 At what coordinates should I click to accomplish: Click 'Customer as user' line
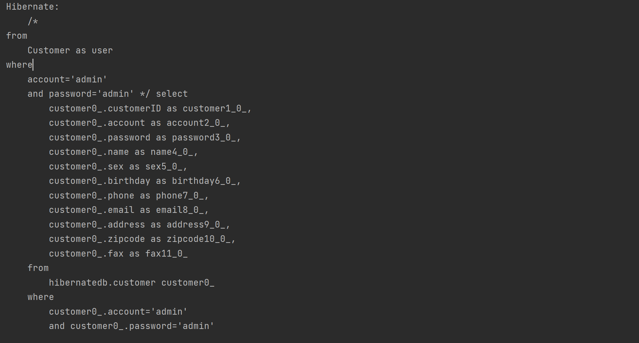click(x=70, y=50)
